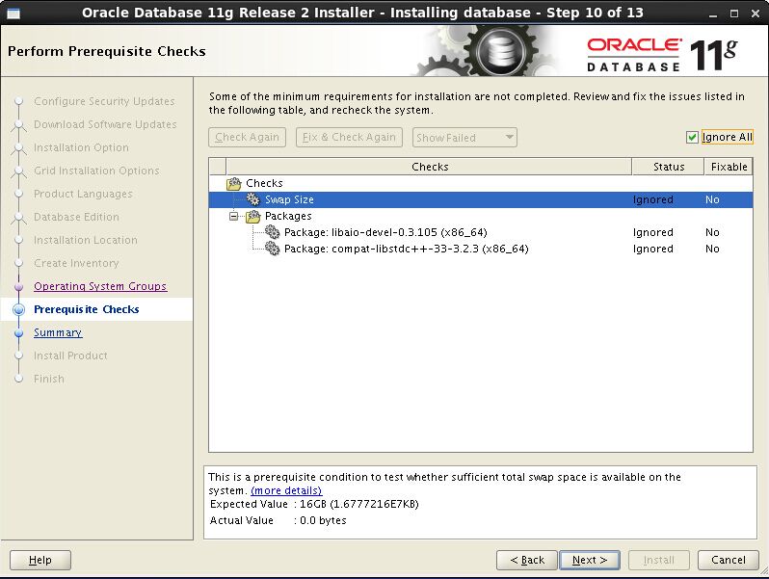769x579 pixels.
Task: Click the Fixable column header
Action: tap(729, 167)
